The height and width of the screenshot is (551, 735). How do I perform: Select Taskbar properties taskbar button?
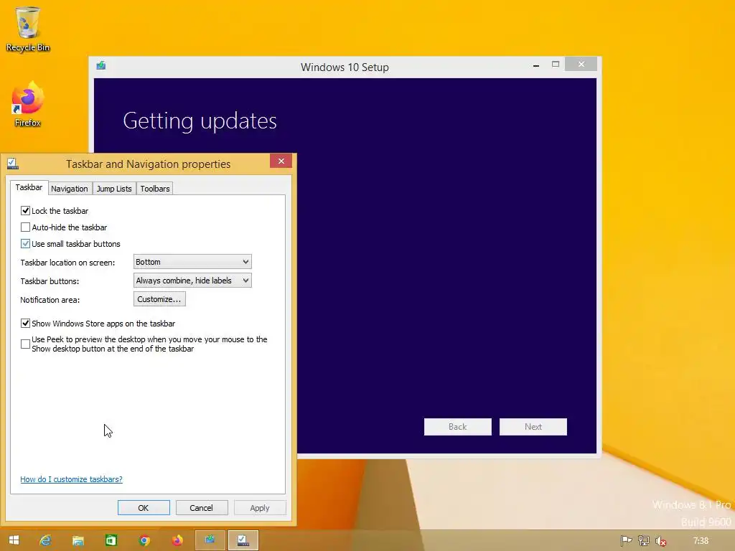[x=243, y=540]
